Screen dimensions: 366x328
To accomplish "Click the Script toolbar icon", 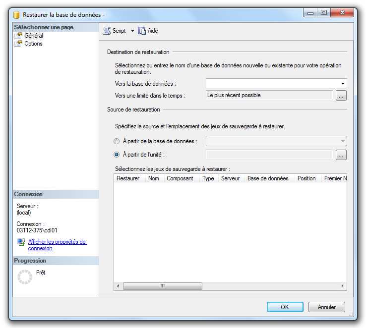I will coord(107,31).
